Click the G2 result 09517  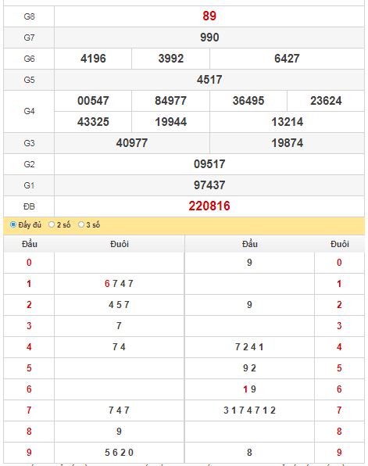(209, 164)
